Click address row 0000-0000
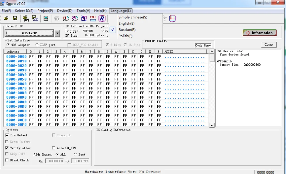Image resolution: width=286 pixels, height=174 pixels. pyautogui.click(x=16, y=57)
